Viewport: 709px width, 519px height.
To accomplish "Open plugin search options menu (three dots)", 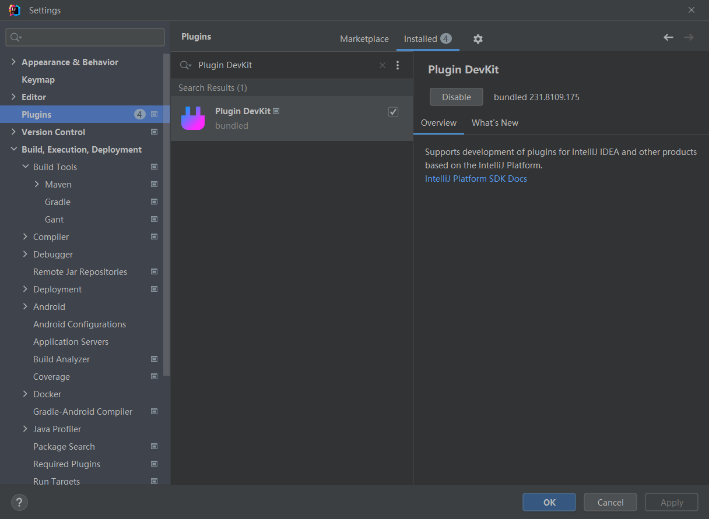I will click(x=398, y=65).
